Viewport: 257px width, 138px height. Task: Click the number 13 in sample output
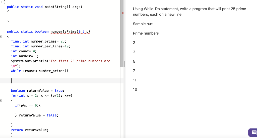pyautogui.click(x=135, y=90)
